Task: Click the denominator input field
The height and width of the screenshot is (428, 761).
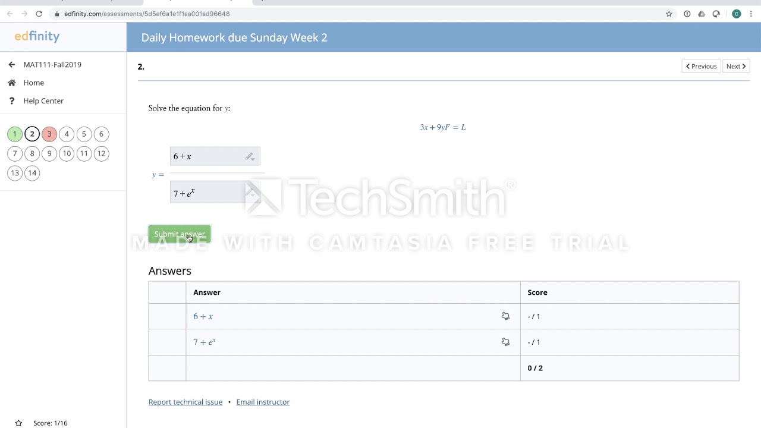Action: point(208,193)
